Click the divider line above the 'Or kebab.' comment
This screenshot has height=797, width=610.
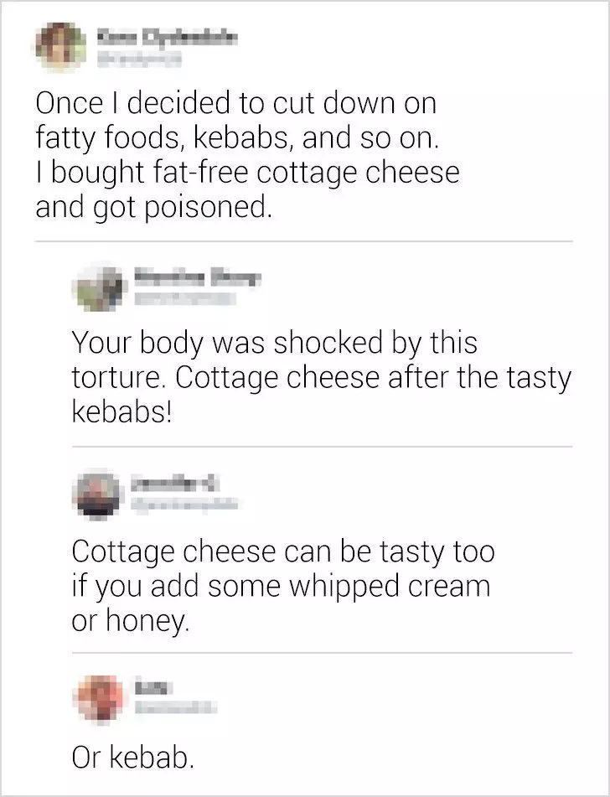click(x=322, y=653)
